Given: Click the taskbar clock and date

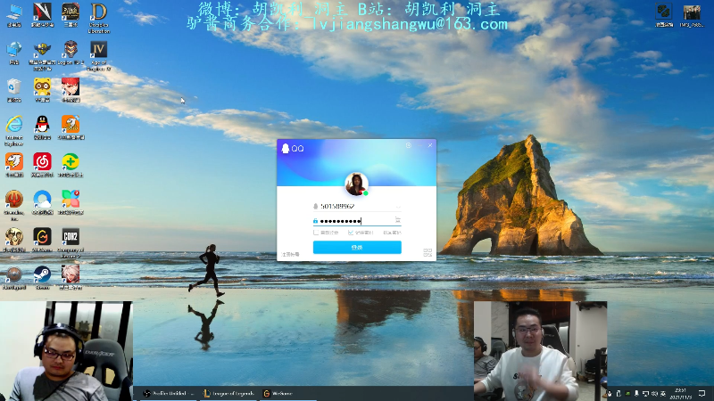Looking at the screenshot, I should click(x=680, y=393).
